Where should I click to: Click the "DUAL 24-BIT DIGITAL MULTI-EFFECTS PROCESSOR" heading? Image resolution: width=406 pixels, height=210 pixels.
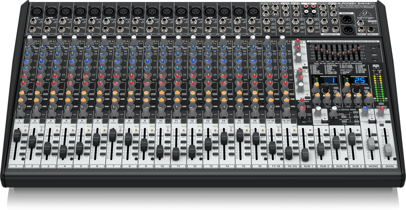pos(338,63)
